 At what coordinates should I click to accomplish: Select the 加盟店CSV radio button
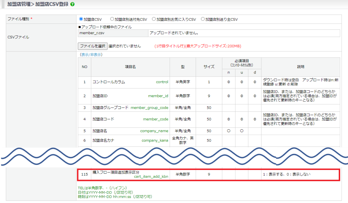[x=81, y=19]
